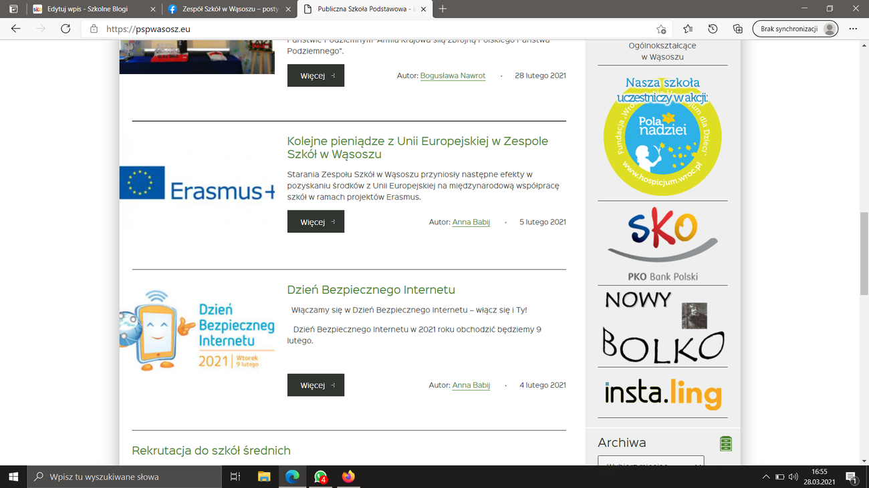869x488 pixels.
Task: Open Anna Babij link dated 4 lutego
Action: (x=471, y=385)
